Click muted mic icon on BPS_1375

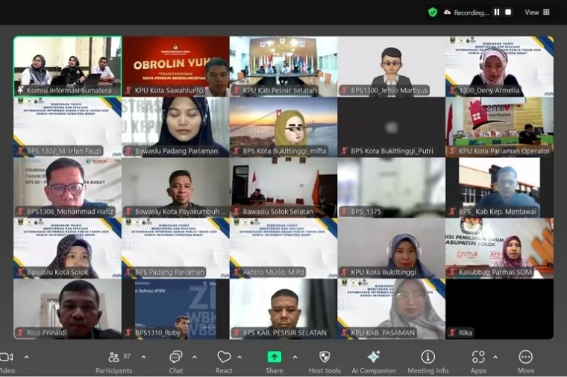pos(344,212)
